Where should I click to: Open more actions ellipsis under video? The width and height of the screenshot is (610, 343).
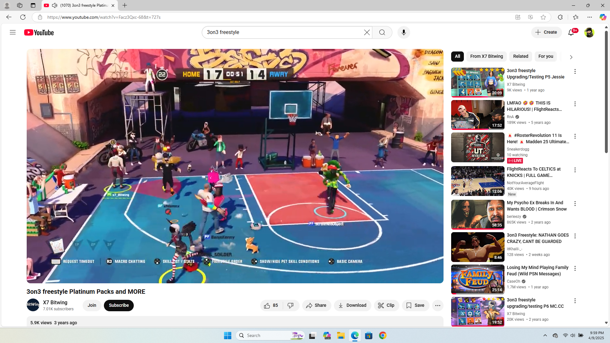[438, 306]
